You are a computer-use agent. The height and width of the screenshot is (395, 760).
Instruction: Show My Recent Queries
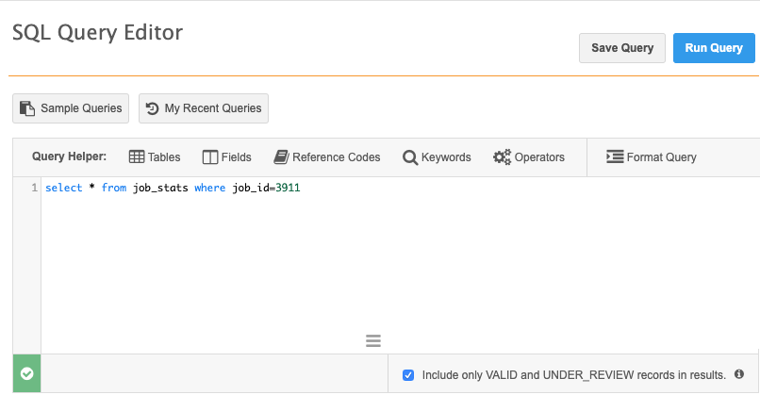[x=204, y=108]
